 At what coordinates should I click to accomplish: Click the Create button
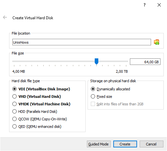(125, 144)
